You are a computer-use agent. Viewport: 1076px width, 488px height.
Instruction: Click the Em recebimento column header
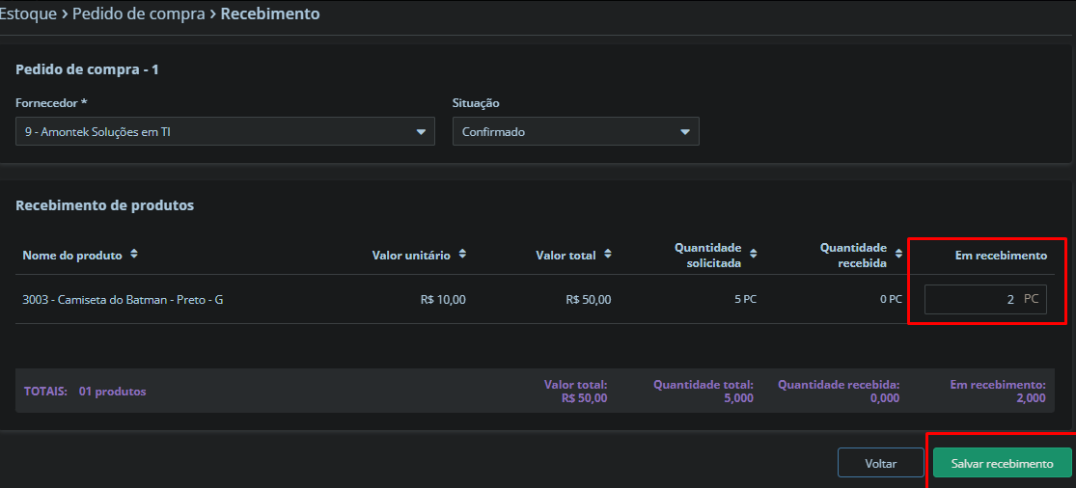(1001, 256)
